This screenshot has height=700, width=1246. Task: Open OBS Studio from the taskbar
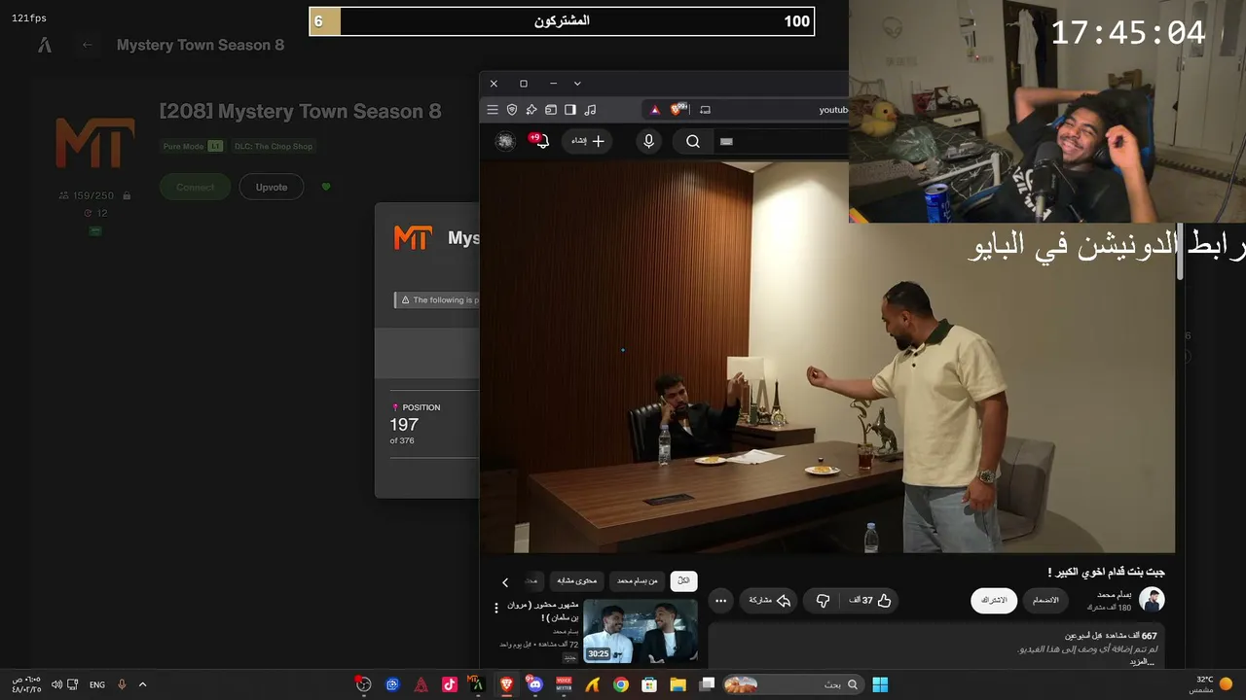pyautogui.click(x=363, y=684)
